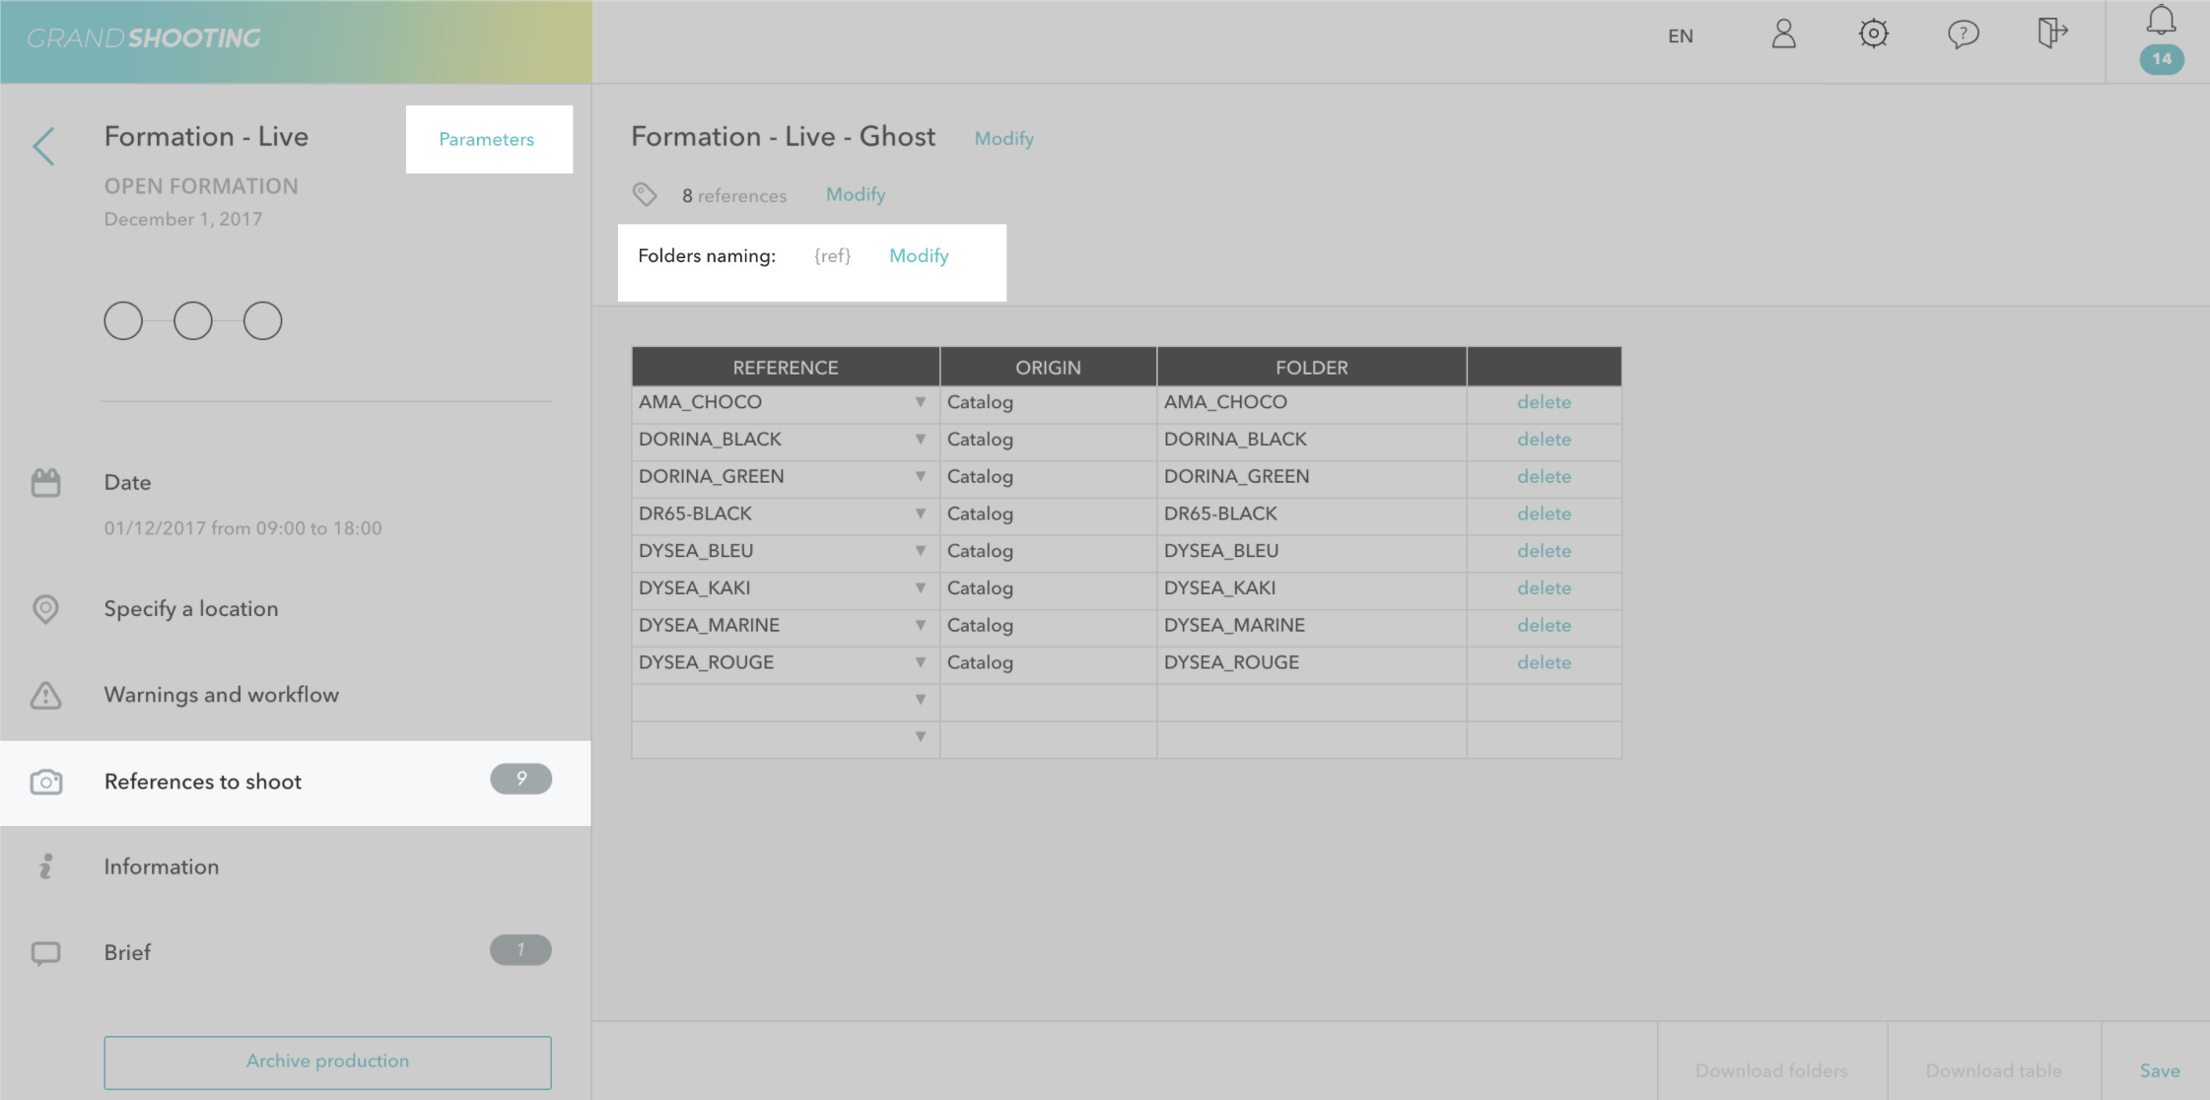Click the back arrow beside Formation - Live

click(43, 146)
